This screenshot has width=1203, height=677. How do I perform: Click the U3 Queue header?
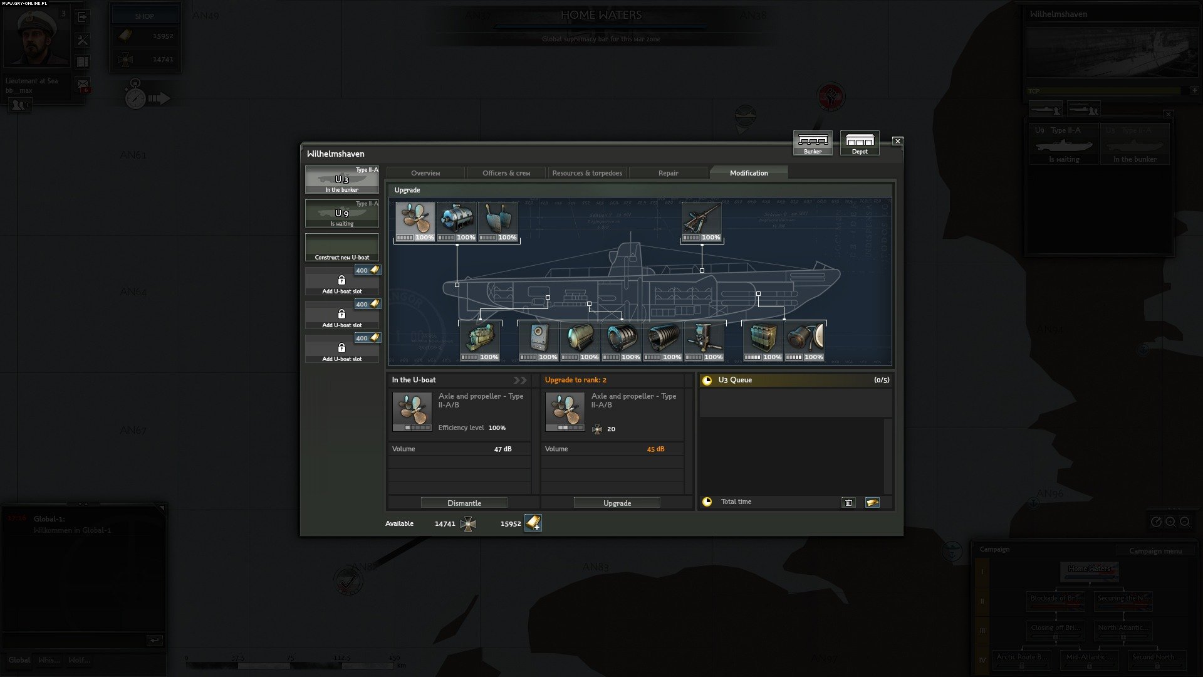pyautogui.click(x=796, y=380)
